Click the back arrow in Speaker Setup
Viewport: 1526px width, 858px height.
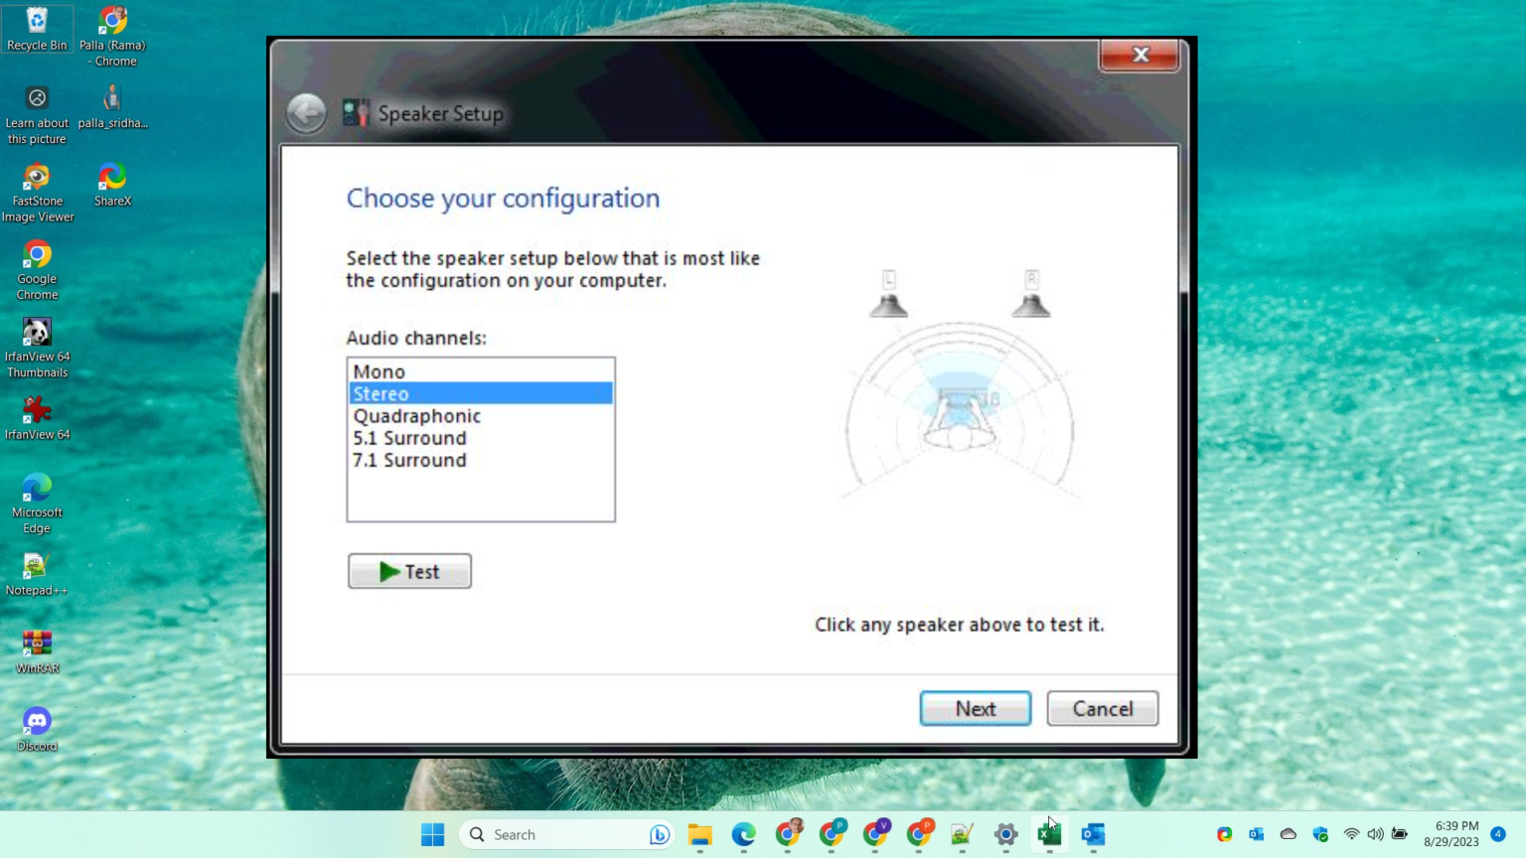tap(306, 113)
